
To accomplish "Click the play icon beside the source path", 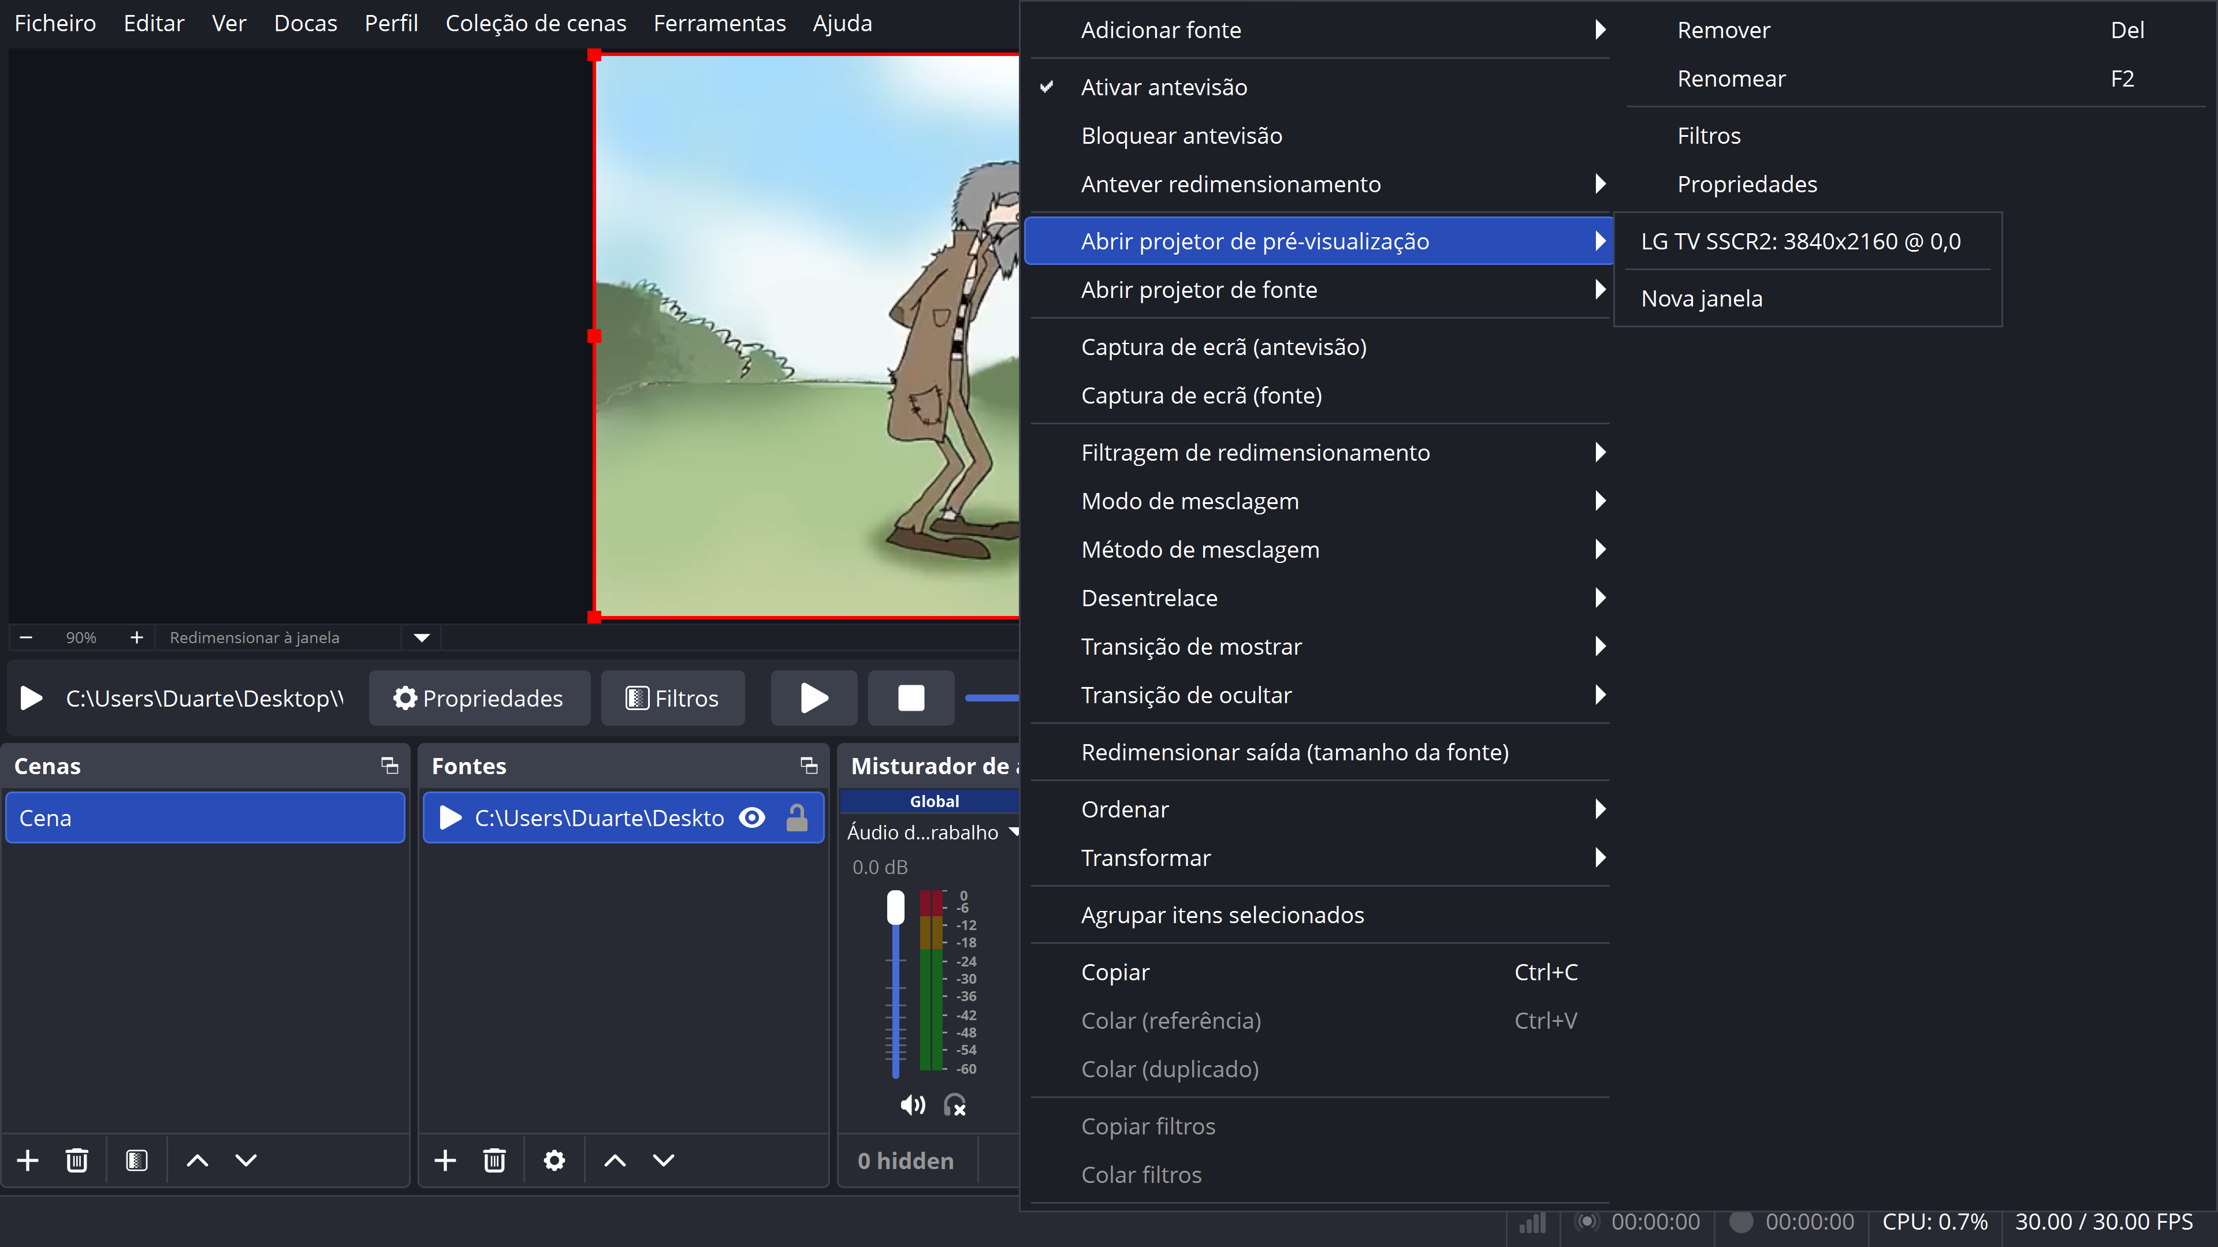I will [x=32, y=698].
